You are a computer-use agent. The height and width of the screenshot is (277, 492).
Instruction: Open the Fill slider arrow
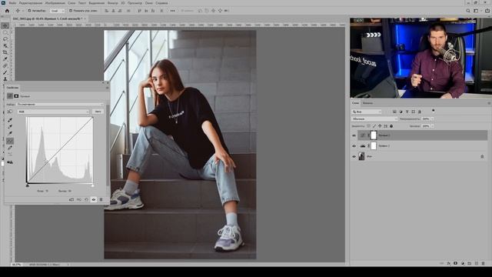[432, 126]
